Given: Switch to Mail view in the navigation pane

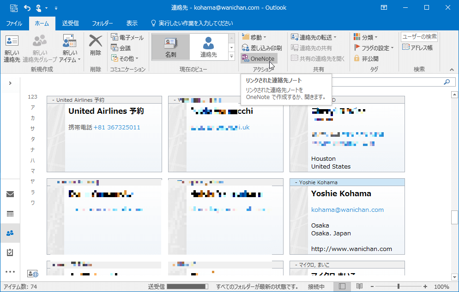Looking at the screenshot, I should point(10,195).
